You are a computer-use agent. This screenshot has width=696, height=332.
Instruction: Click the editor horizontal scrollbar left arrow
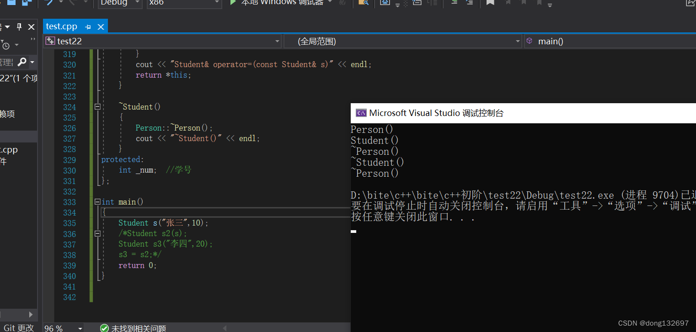pos(224,328)
